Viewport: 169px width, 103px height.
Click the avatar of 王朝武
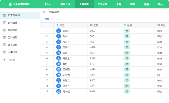coord(59,47)
